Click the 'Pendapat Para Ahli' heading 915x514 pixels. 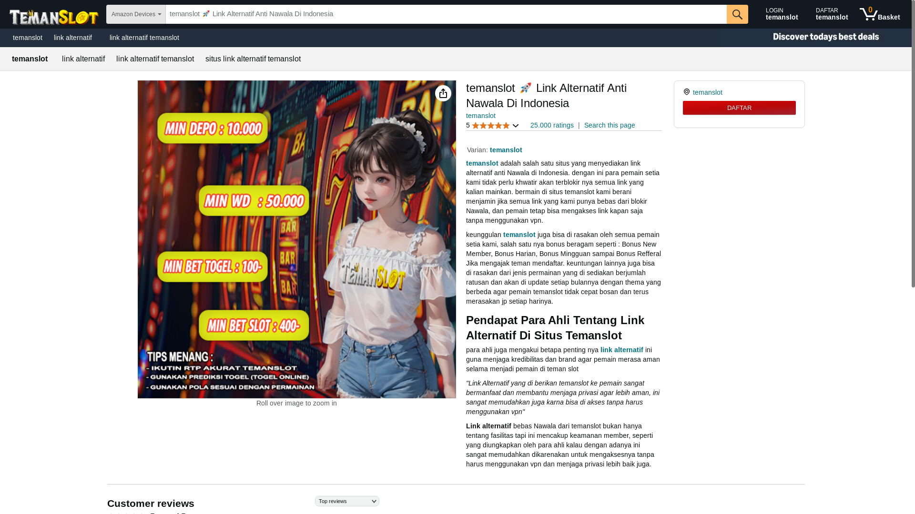(x=555, y=327)
